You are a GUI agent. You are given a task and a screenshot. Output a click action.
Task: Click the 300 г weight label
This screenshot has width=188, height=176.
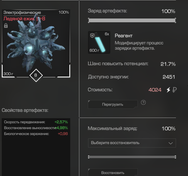click(8, 74)
